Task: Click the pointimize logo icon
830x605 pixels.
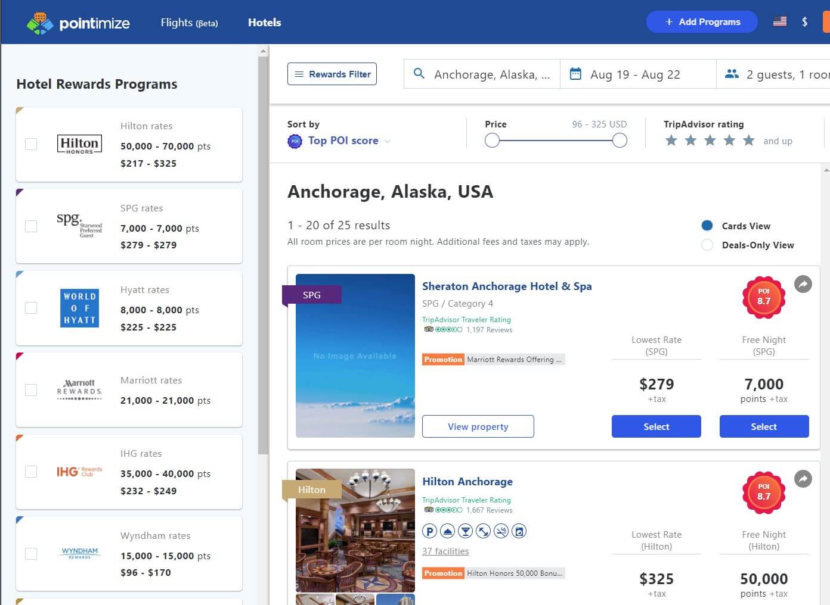Action: pos(40,23)
